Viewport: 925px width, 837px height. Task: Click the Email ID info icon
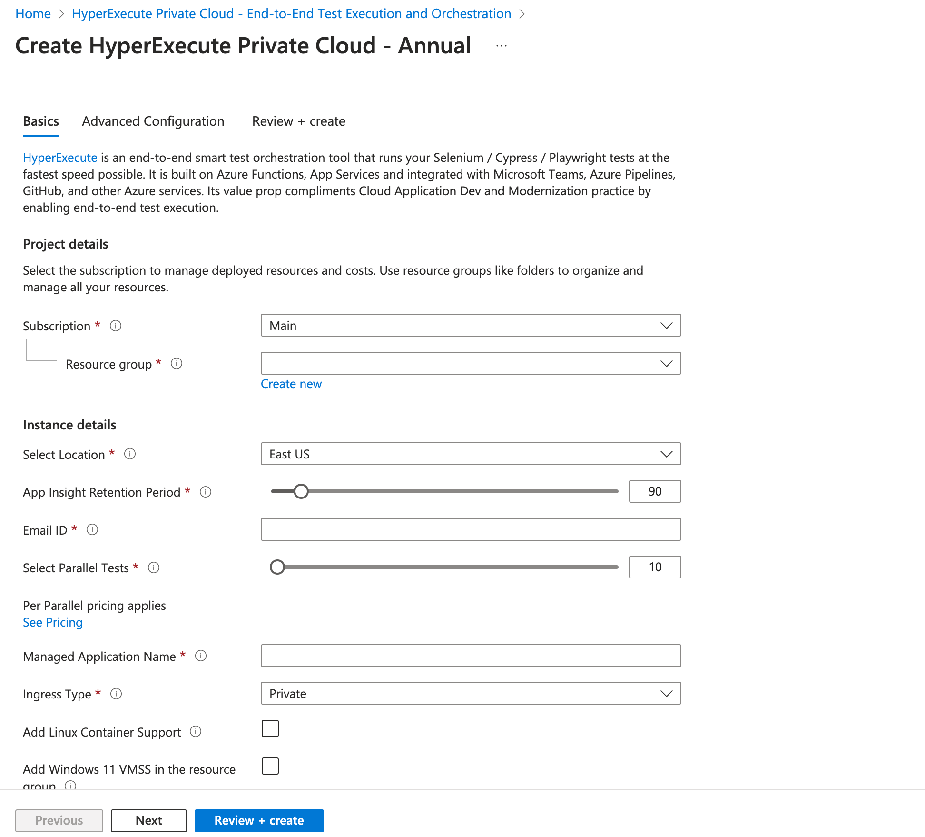(92, 530)
